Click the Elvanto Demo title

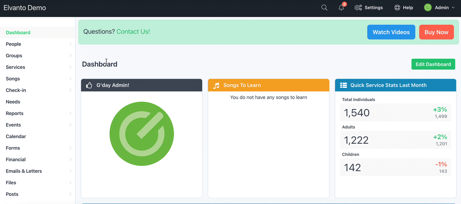coord(25,8)
